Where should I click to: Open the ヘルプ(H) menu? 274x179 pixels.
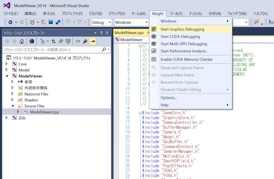coord(260,14)
